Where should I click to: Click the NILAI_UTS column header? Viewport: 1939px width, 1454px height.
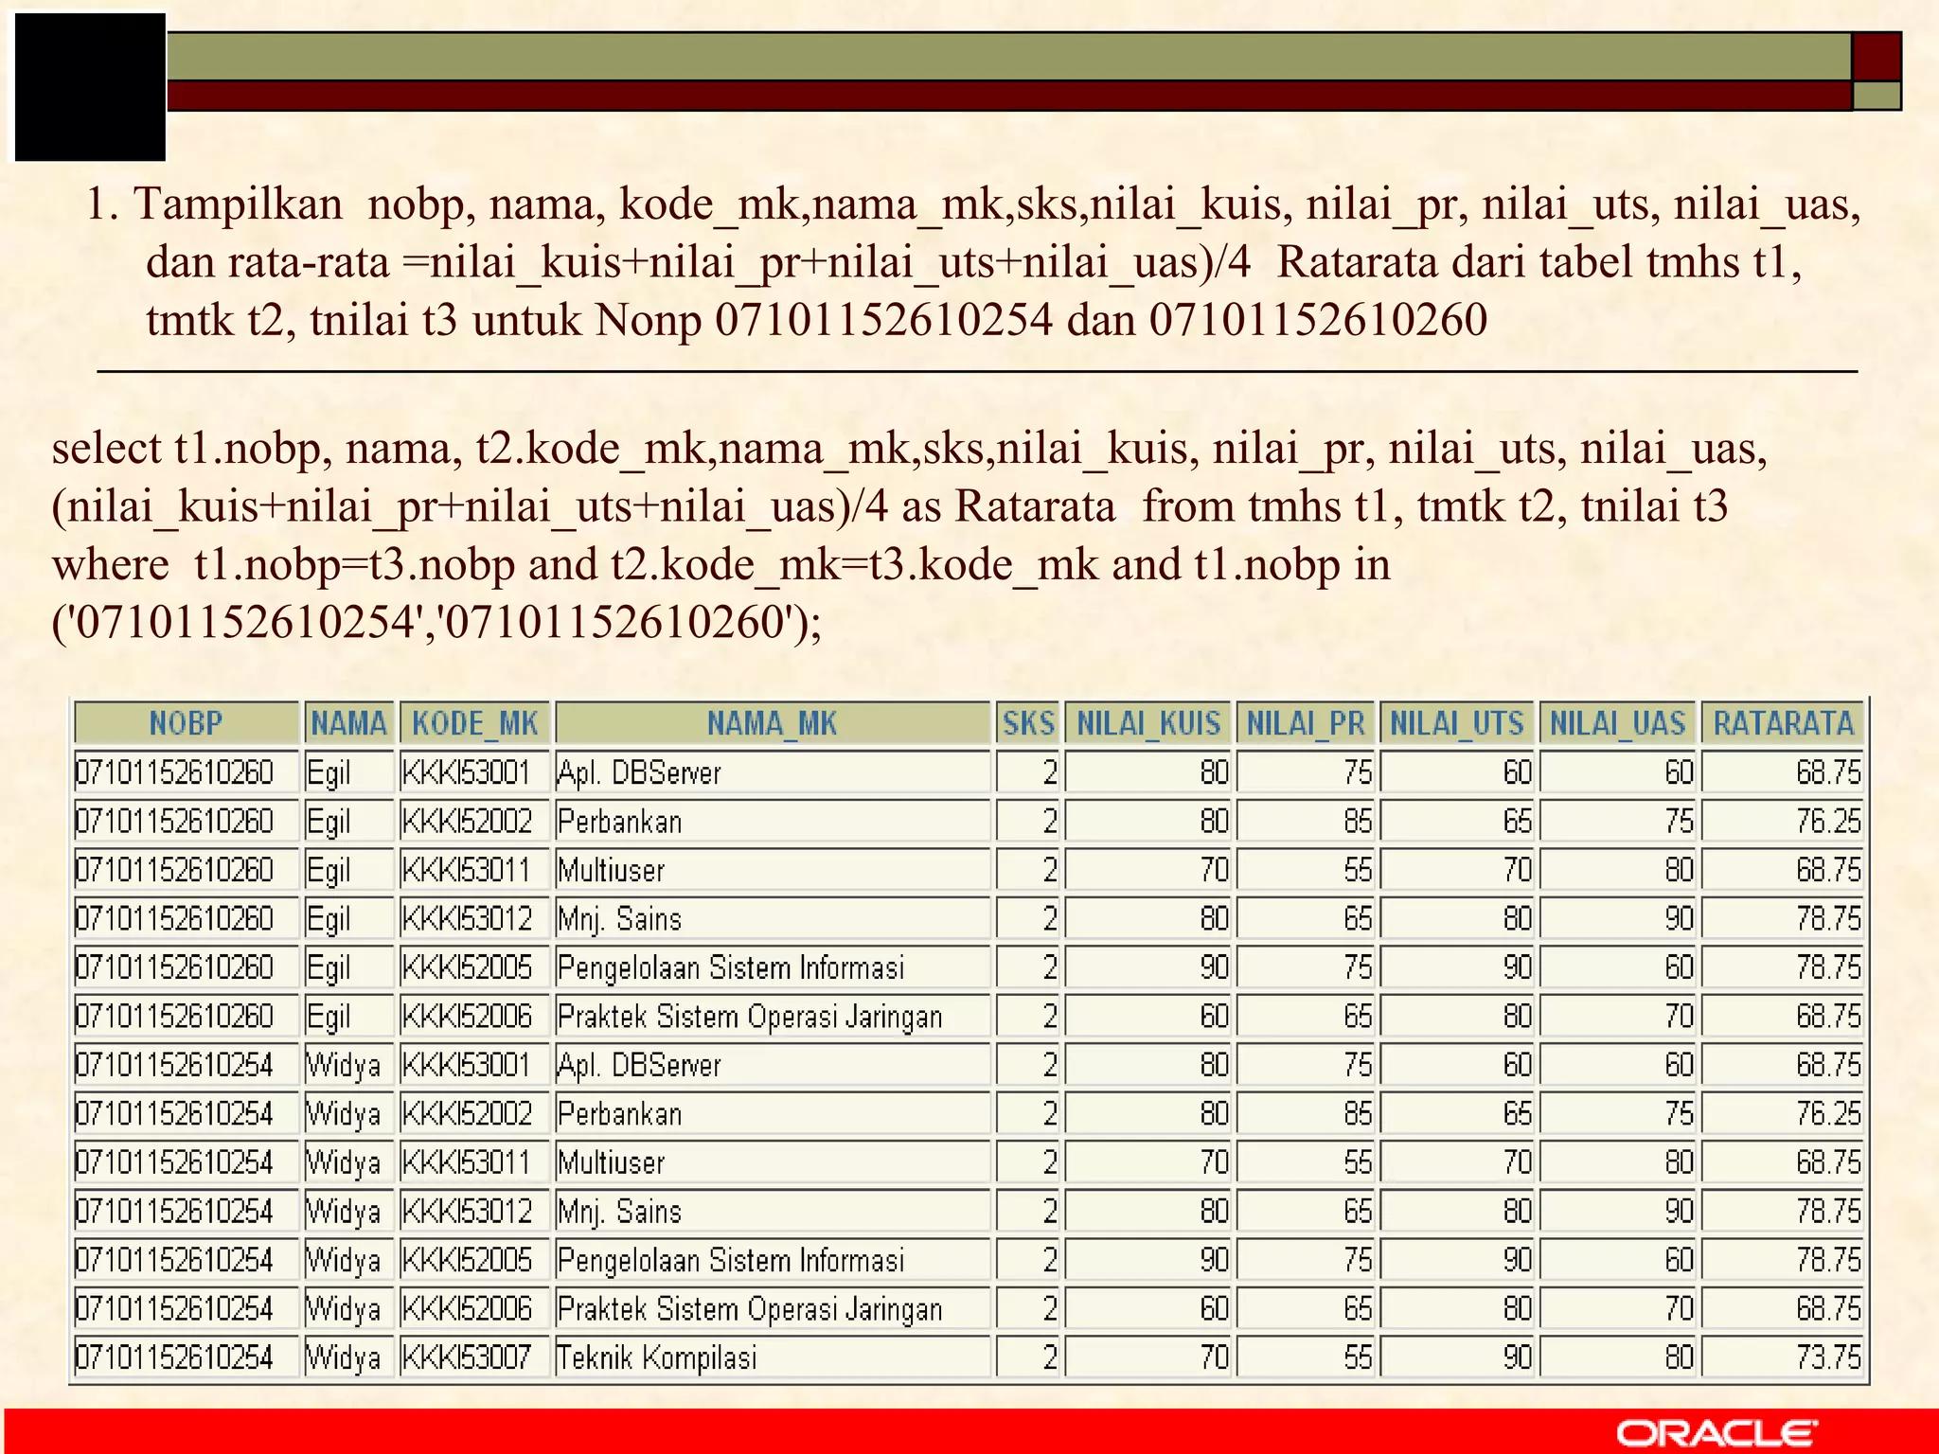pyautogui.click(x=1457, y=723)
